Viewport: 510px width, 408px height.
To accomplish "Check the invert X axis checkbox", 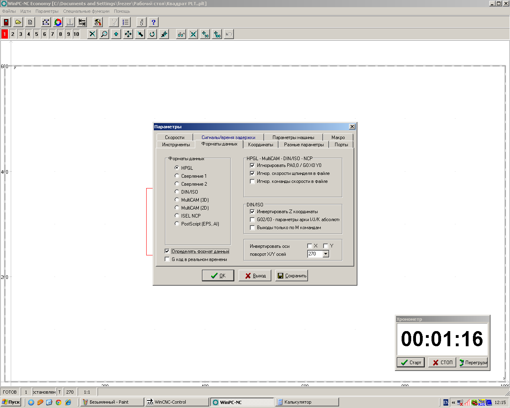I will pos(310,246).
